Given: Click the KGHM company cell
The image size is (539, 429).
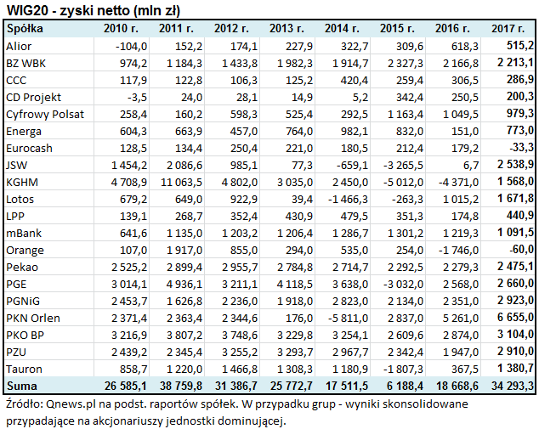Looking at the screenshot, I should (21, 183).
